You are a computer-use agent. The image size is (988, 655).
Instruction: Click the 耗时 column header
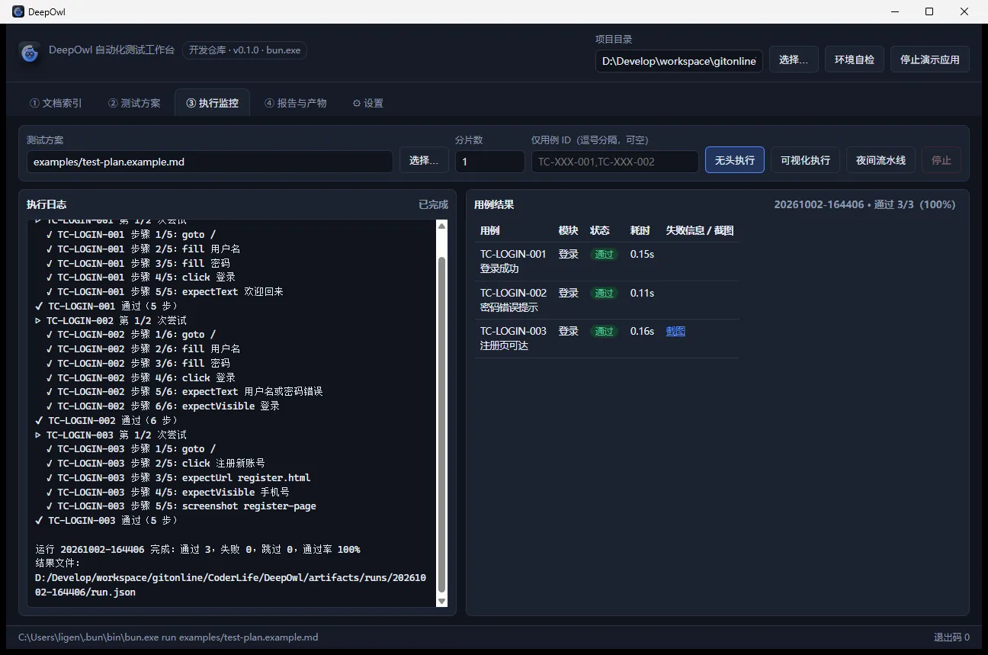tap(640, 230)
